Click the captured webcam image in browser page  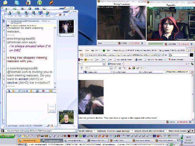[x=91, y=97]
